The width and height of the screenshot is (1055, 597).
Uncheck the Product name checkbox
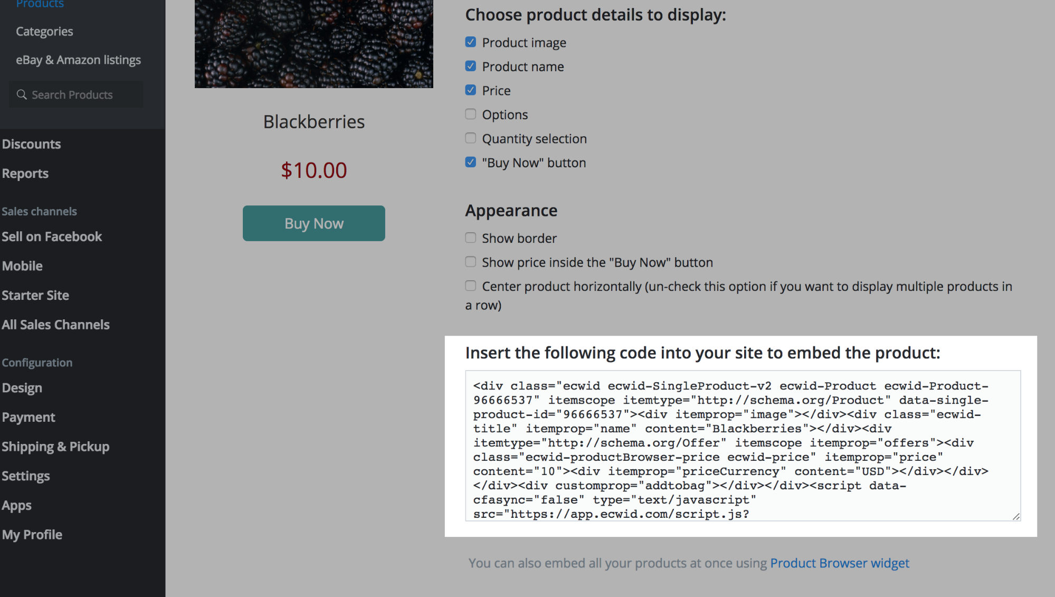(470, 66)
